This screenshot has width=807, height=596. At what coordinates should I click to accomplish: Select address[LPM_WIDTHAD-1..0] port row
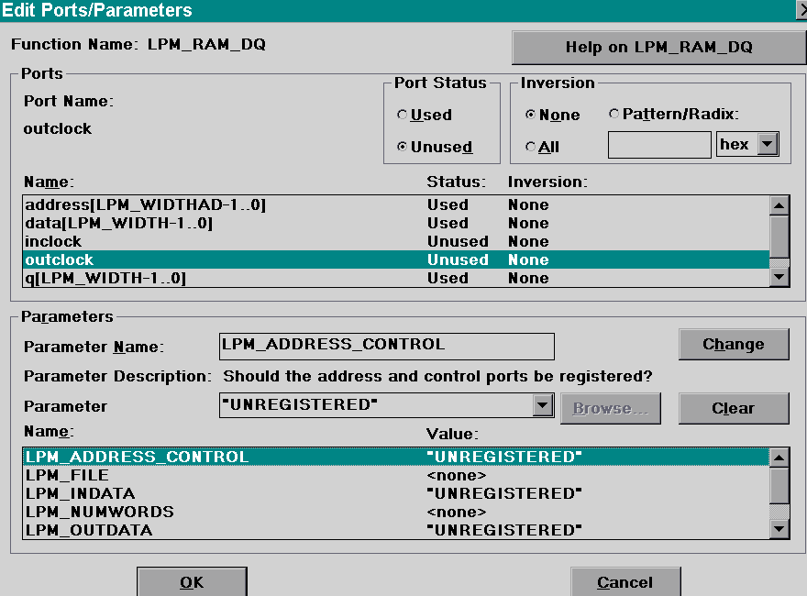click(x=396, y=204)
